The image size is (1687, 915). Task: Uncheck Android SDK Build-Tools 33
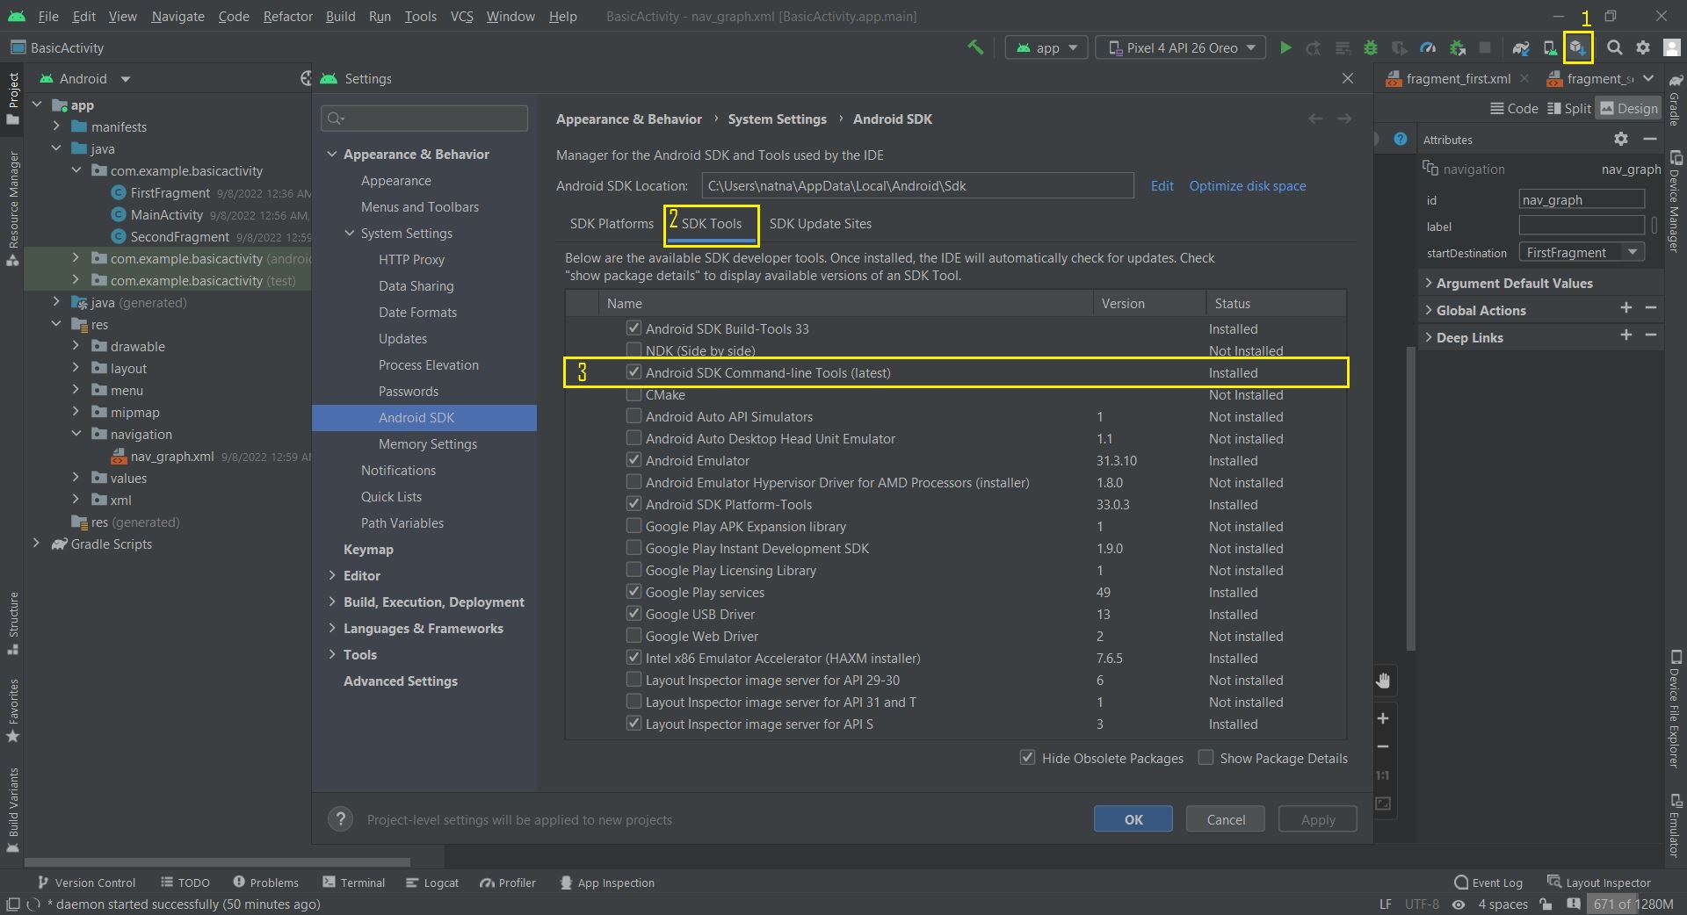(x=634, y=328)
